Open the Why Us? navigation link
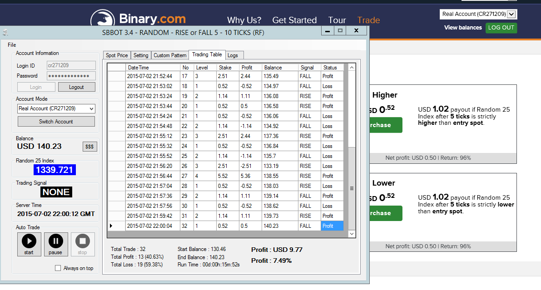Image resolution: width=541 pixels, height=290 pixels. click(x=244, y=20)
